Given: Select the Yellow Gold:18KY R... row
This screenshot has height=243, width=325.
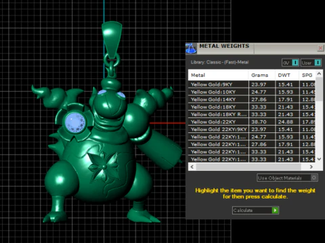Looking at the screenshot, I should pos(252,114).
